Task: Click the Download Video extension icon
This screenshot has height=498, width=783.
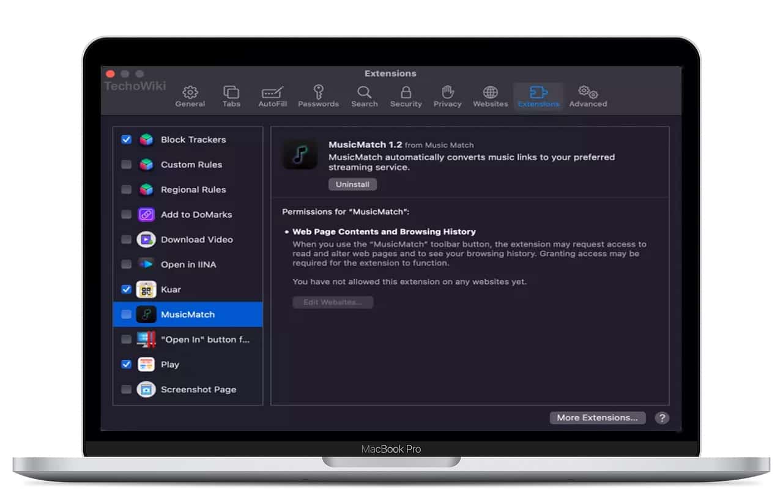Action: [x=146, y=240]
